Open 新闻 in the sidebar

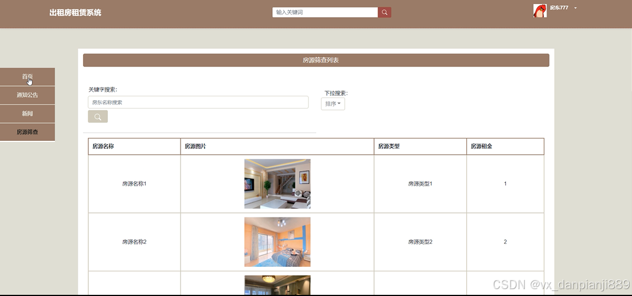click(28, 113)
